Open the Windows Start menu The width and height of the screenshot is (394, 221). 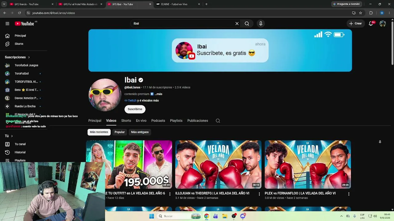click(151, 216)
